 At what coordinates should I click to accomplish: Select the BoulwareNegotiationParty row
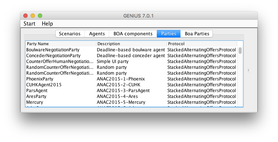131,50
